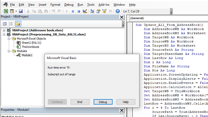Image resolution: width=208 pixels, height=117 pixels.
Task: Click the Redo arrow icon
Action: [x=59, y=11]
